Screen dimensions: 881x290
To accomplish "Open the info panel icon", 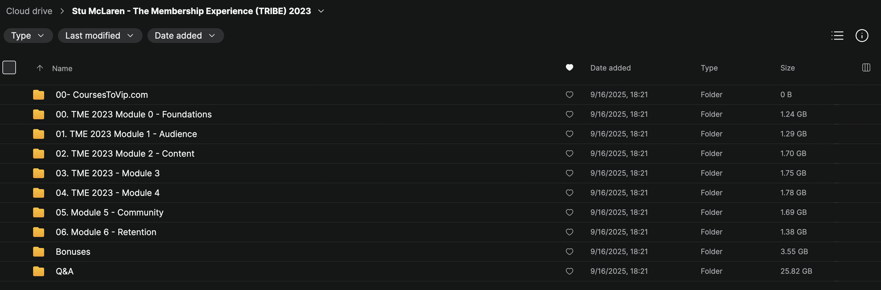I will click(x=861, y=36).
